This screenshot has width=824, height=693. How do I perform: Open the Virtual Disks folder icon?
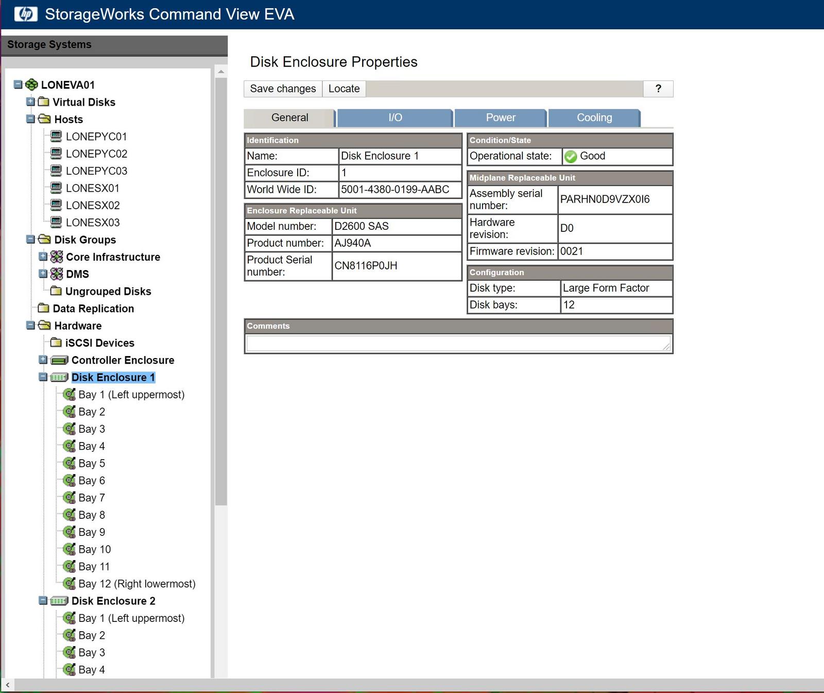(x=44, y=102)
